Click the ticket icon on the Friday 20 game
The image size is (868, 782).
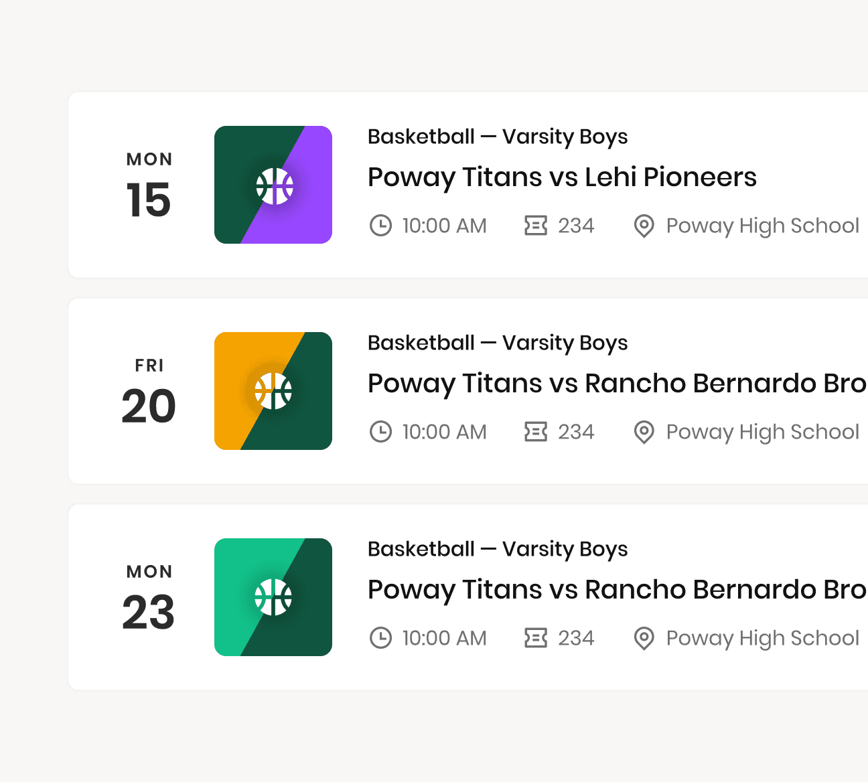(x=536, y=432)
